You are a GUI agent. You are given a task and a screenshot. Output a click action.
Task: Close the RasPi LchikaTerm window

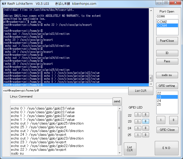click(175, 3)
